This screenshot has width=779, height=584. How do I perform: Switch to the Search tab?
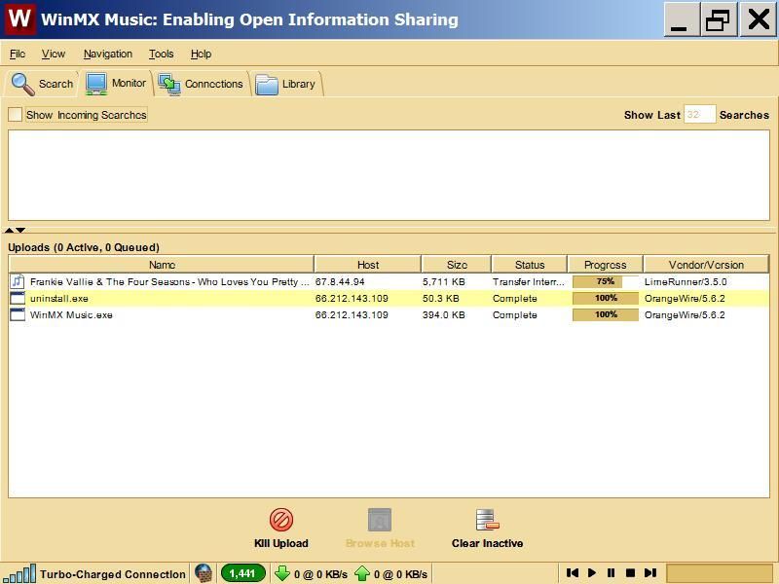pos(42,84)
